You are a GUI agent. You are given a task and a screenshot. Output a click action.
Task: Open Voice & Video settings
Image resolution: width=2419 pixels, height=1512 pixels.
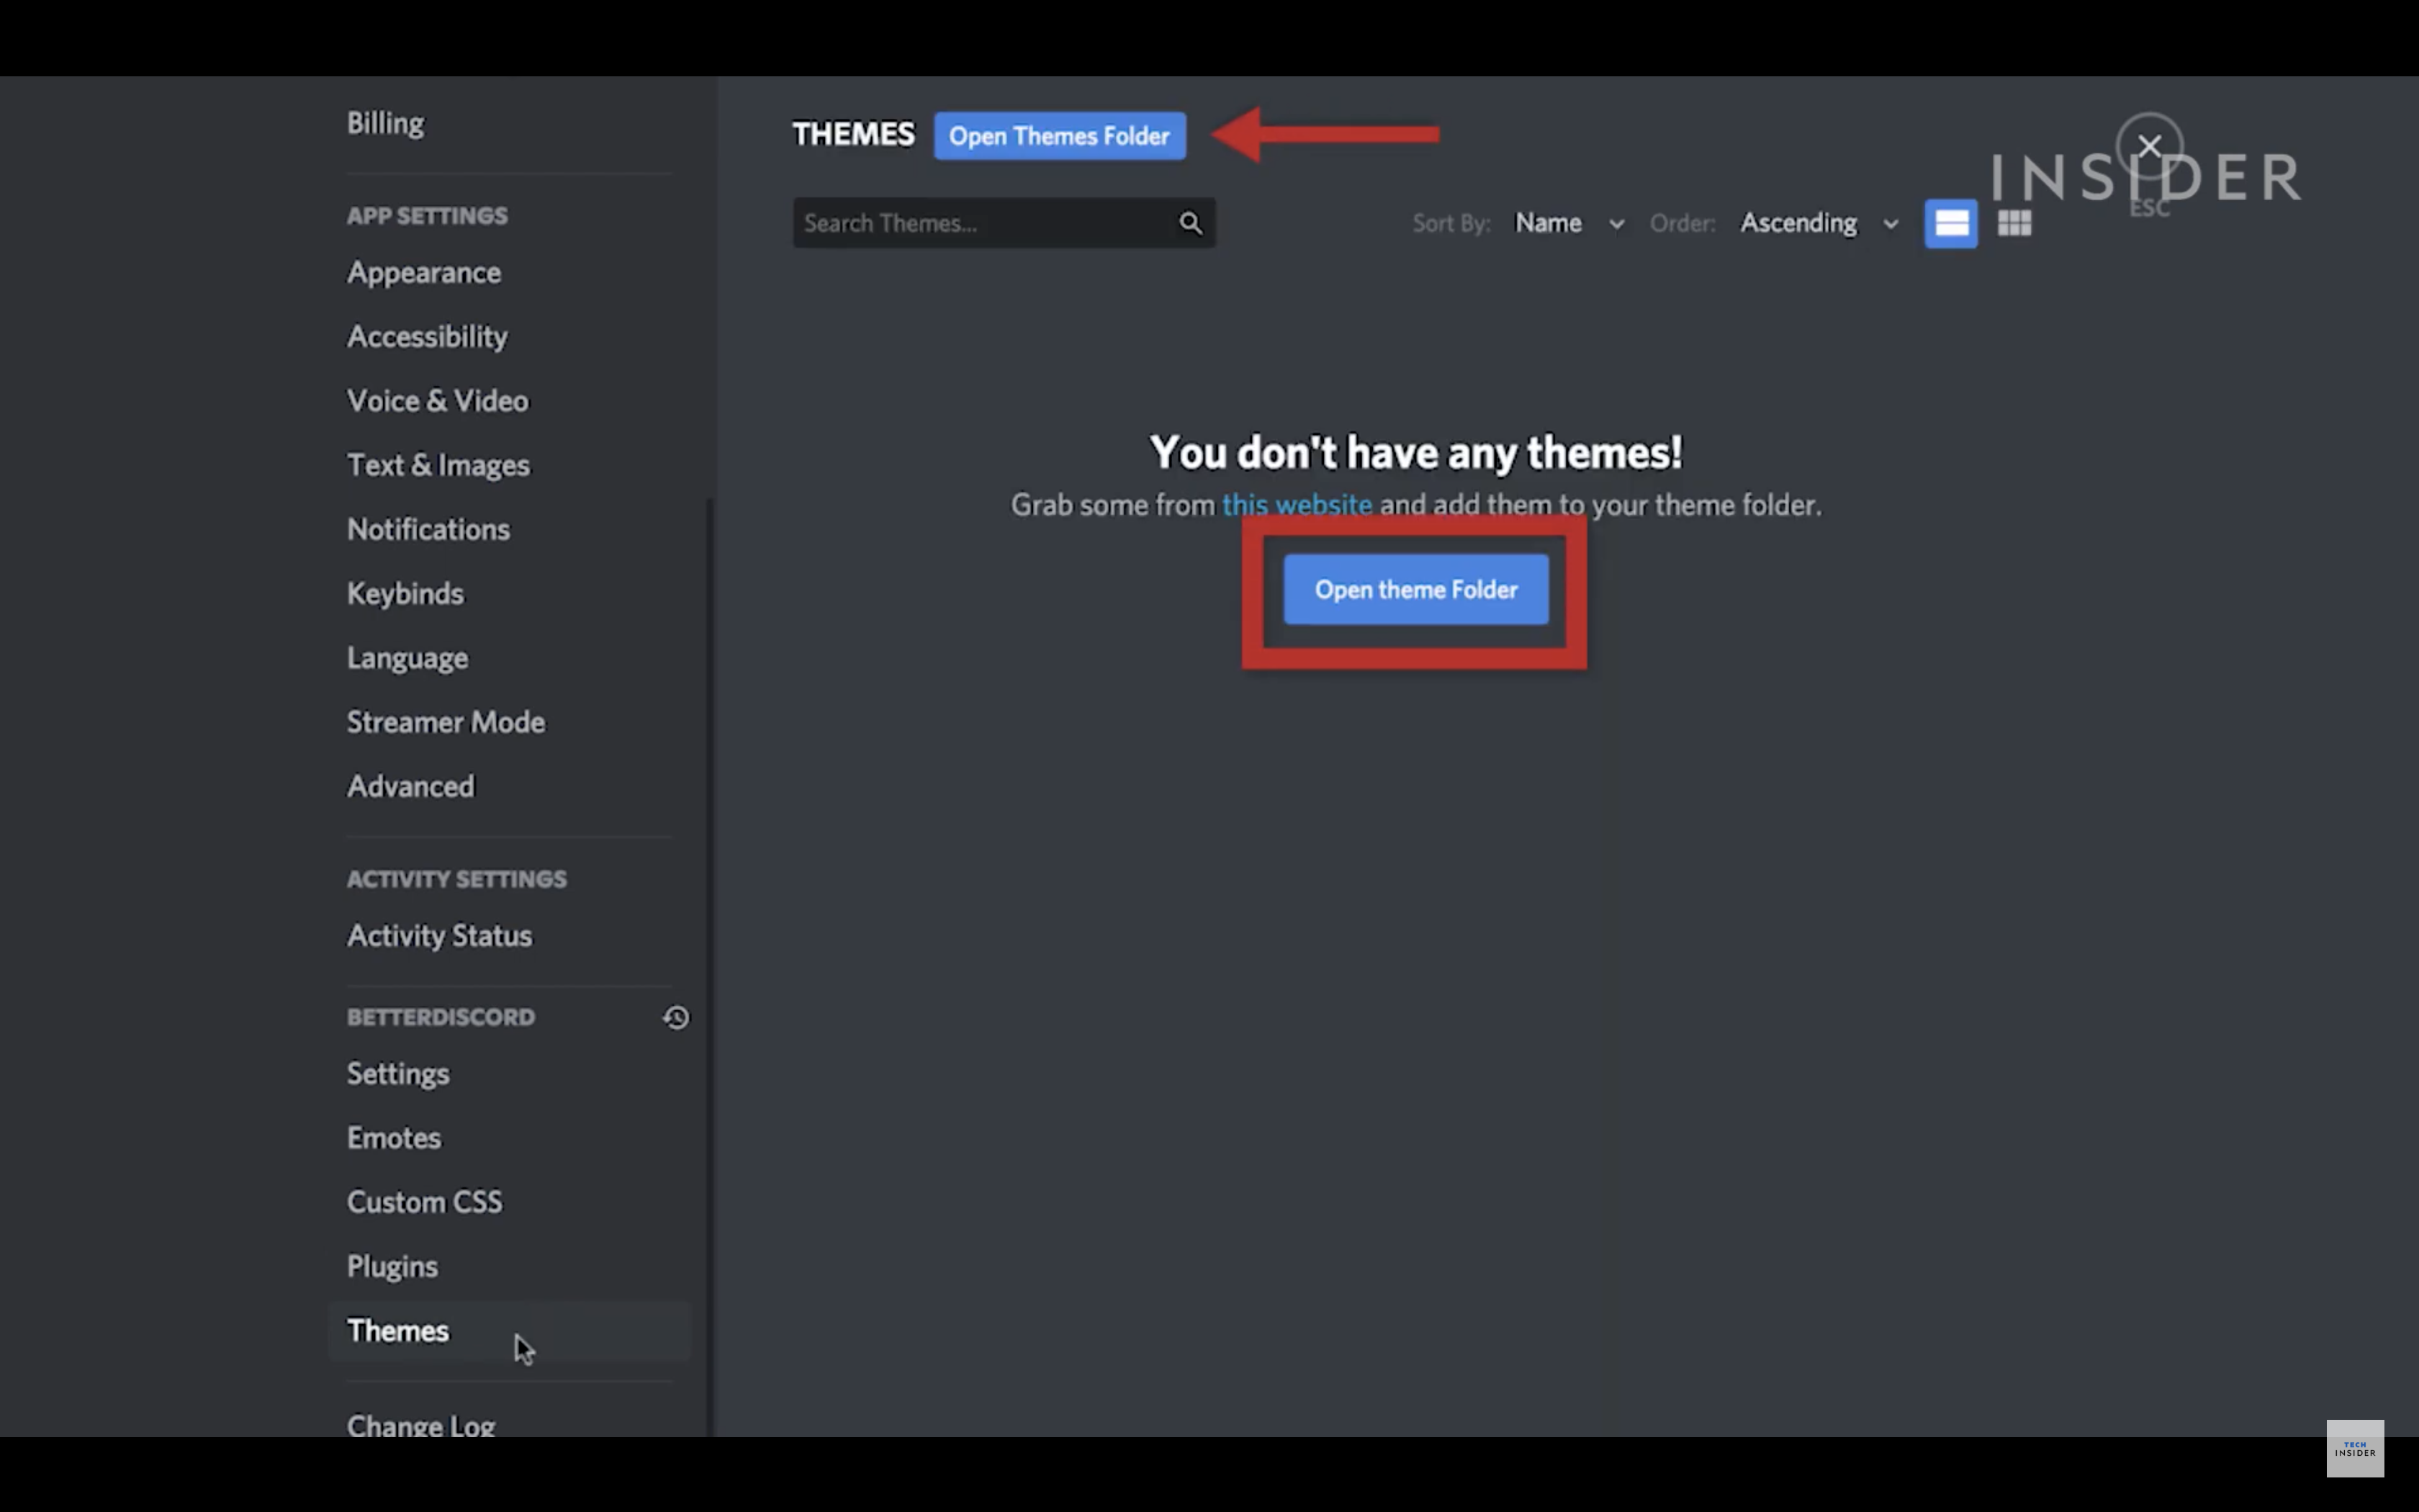coord(438,401)
